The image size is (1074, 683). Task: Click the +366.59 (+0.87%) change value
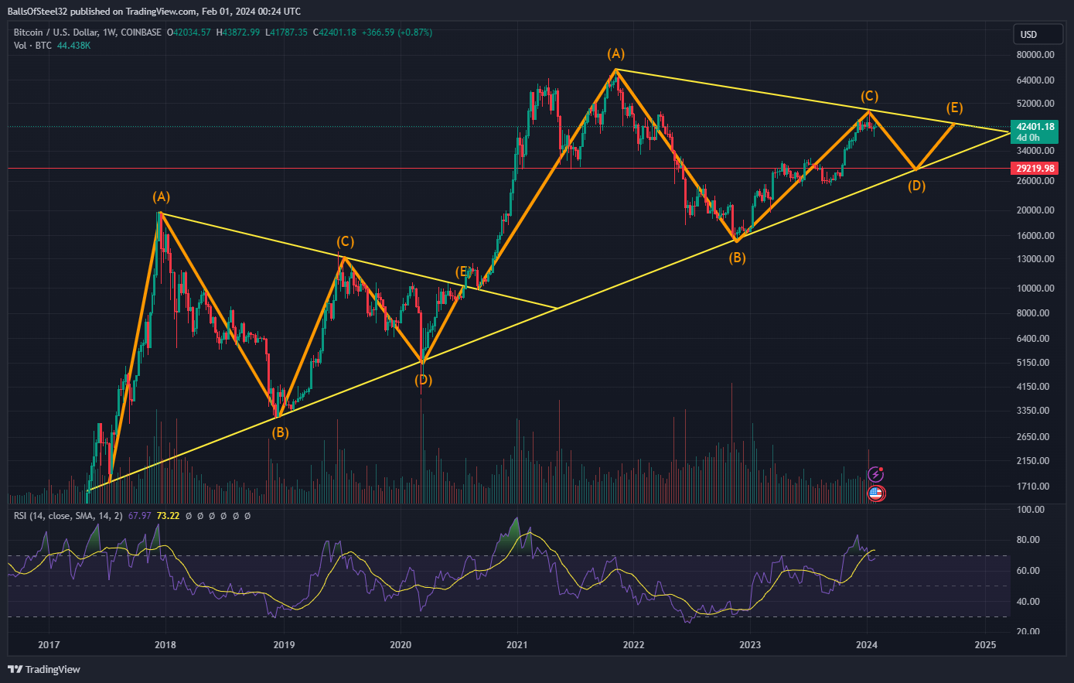(x=396, y=32)
